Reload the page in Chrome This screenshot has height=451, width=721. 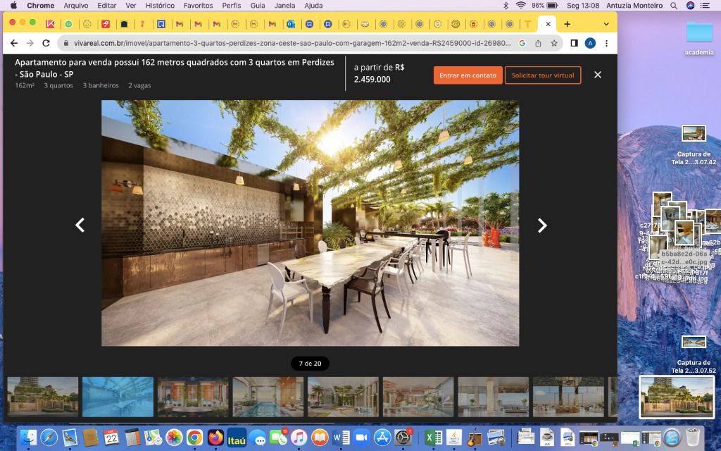click(46, 43)
